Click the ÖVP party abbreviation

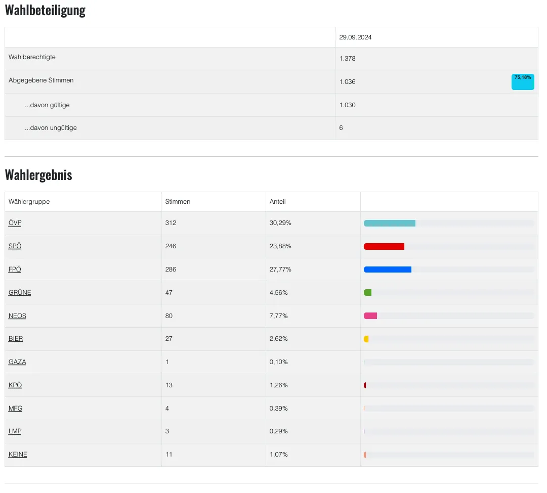pyautogui.click(x=15, y=223)
